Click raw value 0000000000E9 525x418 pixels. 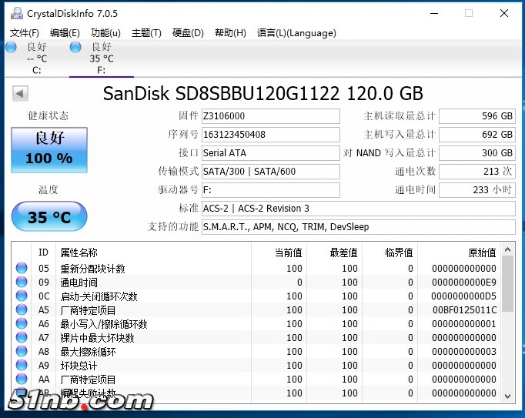pos(464,282)
